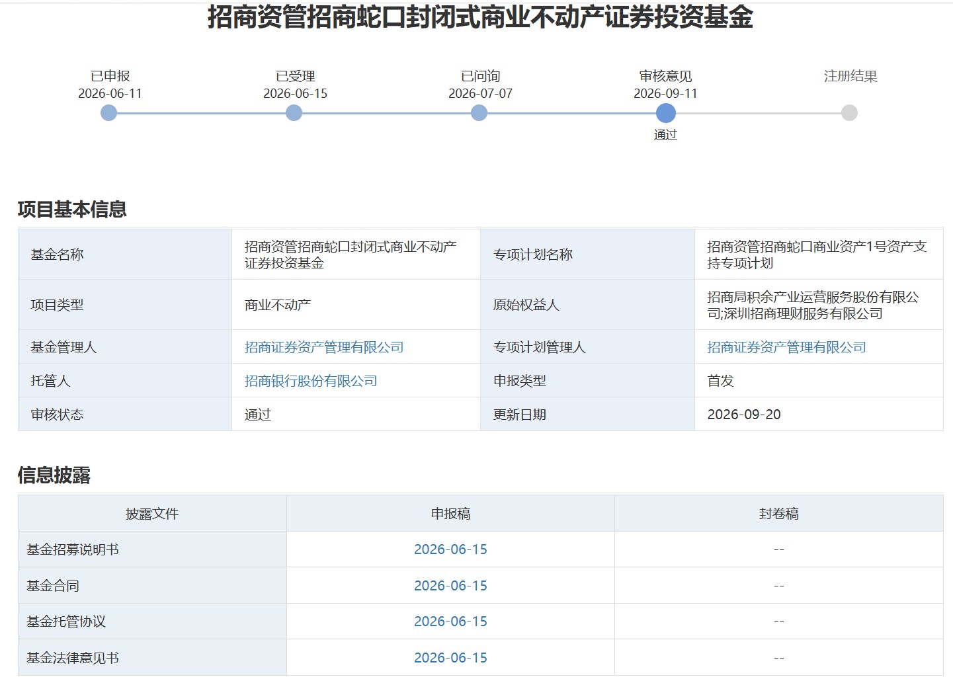Click the 托管人 field label
The height and width of the screenshot is (681, 953).
tap(50, 381)
